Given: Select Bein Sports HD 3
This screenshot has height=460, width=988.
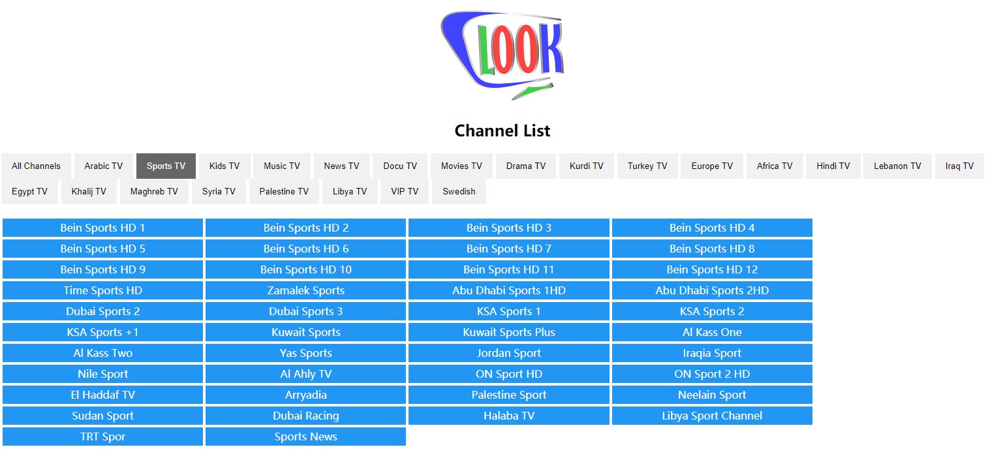Looking at the screenshot, I should pyautogui.click(x=509, y=228).
